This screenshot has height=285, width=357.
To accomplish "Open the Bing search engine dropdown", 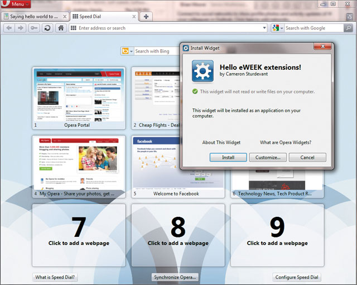I will point(127,51).
